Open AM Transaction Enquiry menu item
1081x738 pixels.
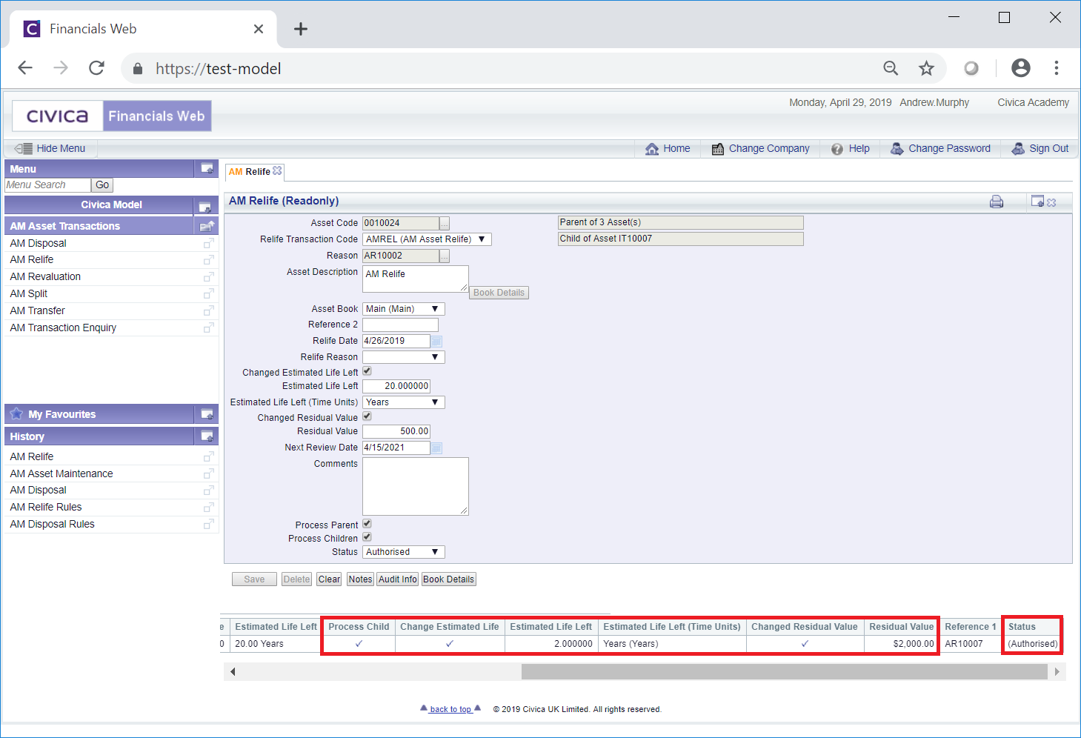[63, 328]
